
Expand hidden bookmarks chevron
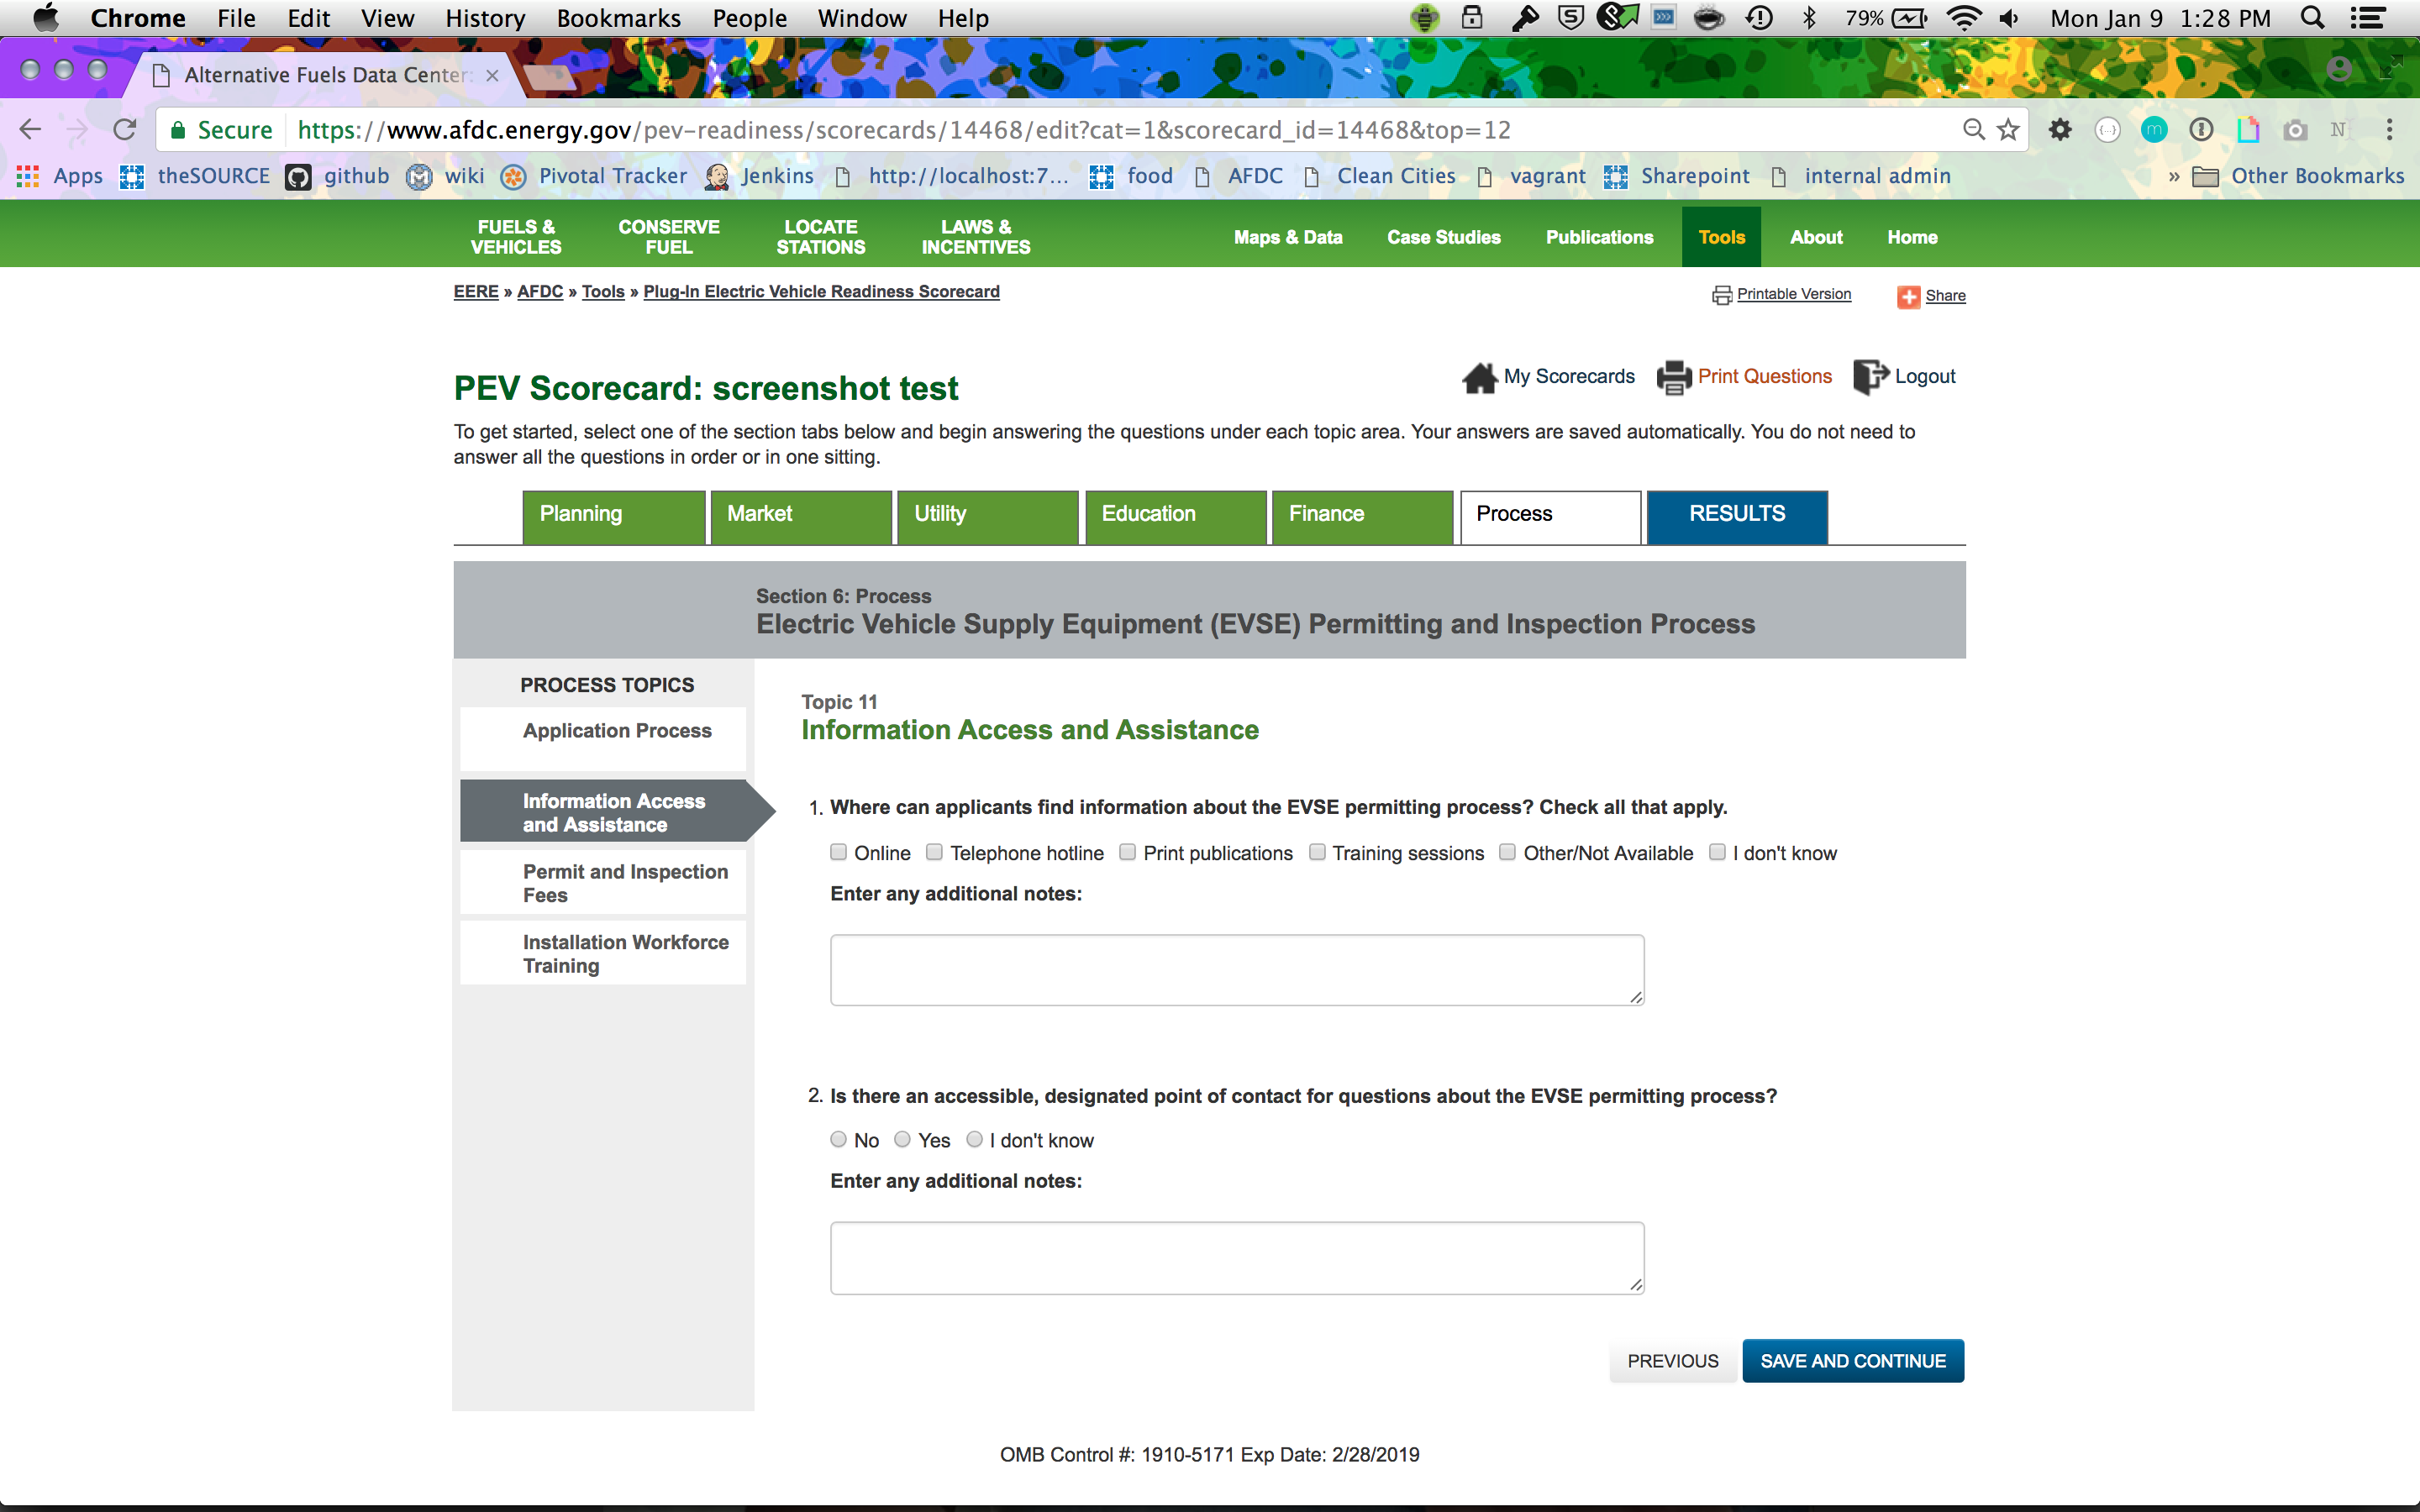click(x=2173, y=177)
